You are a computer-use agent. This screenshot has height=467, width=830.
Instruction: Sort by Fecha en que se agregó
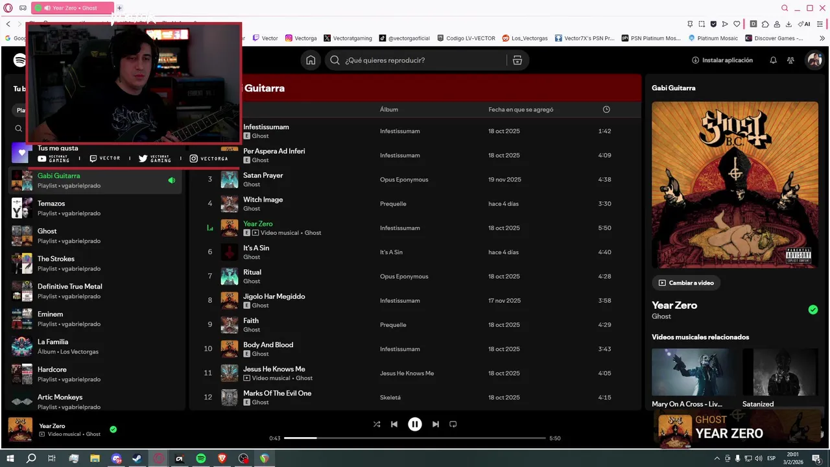(521, 110)
